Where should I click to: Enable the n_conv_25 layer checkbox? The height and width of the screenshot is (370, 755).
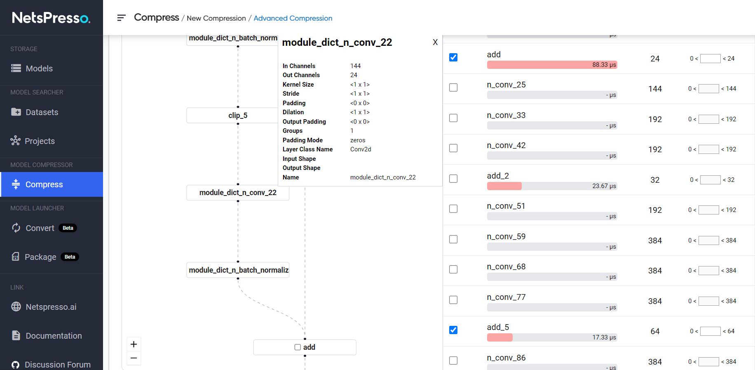pos(453,87)
